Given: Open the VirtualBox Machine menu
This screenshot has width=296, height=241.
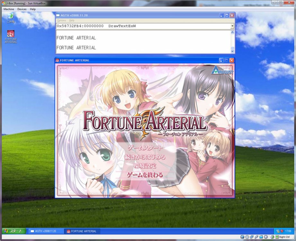Looking at the screenshot, I should pyautogui.click(x=9, y=9).
